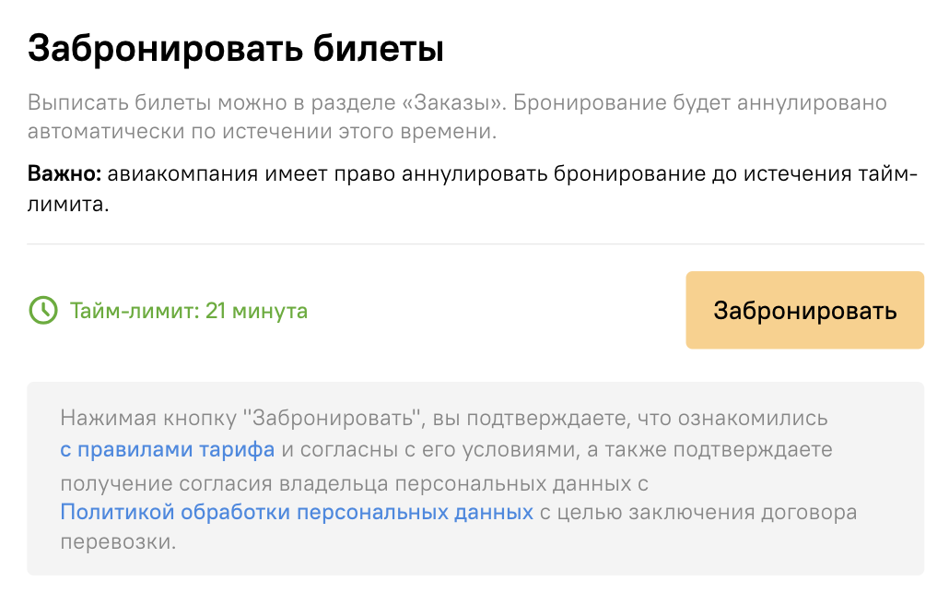
Task: Open Политикой обработки персональных данных link
Action: point(297,513)
